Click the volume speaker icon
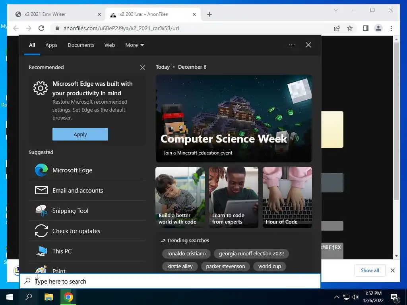 (x=355, y=297)
